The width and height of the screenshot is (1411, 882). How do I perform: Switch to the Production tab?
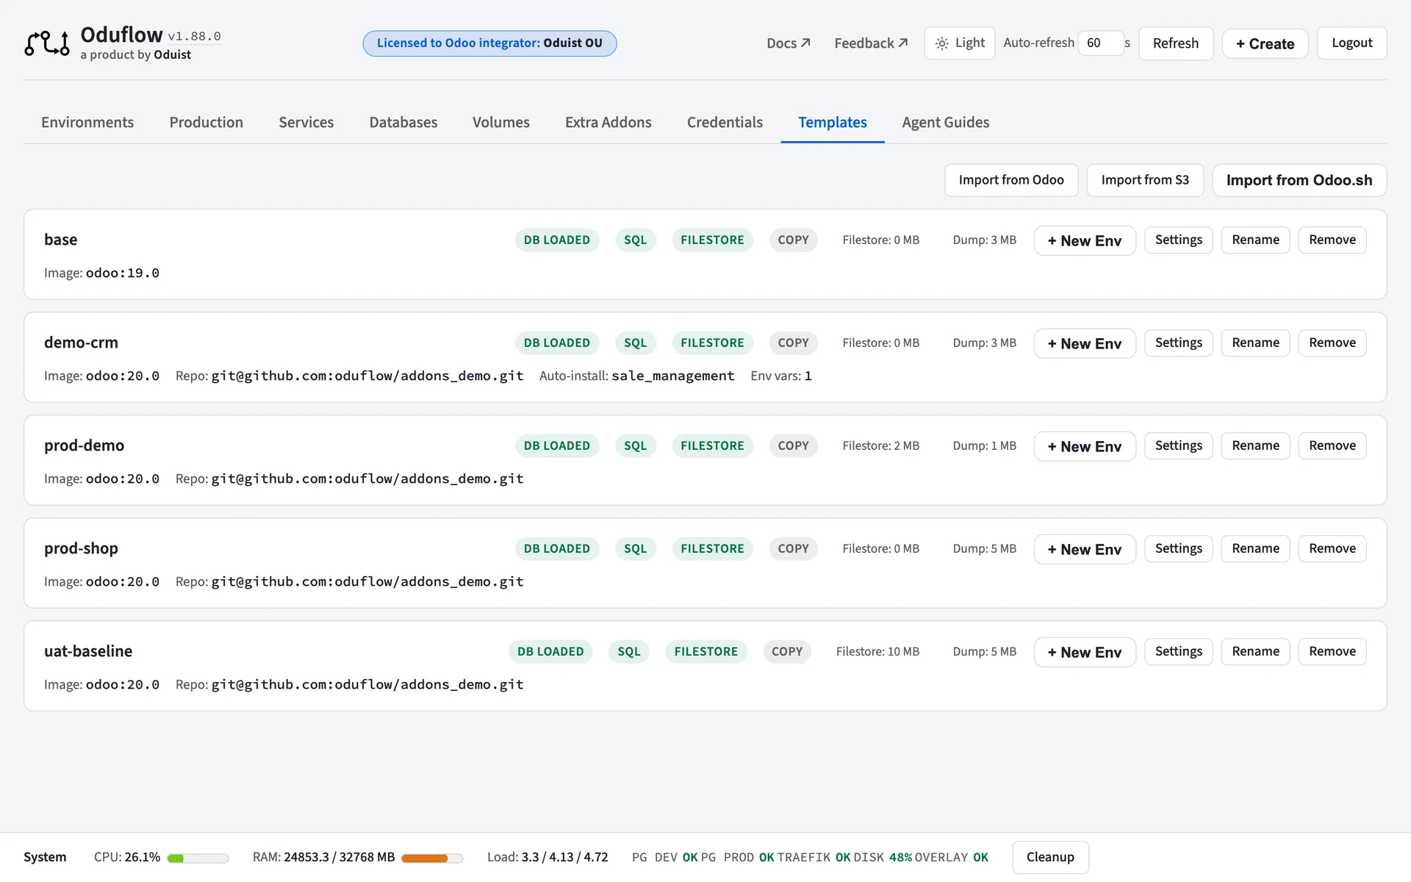pyautogui.click(x=206, y=122)
